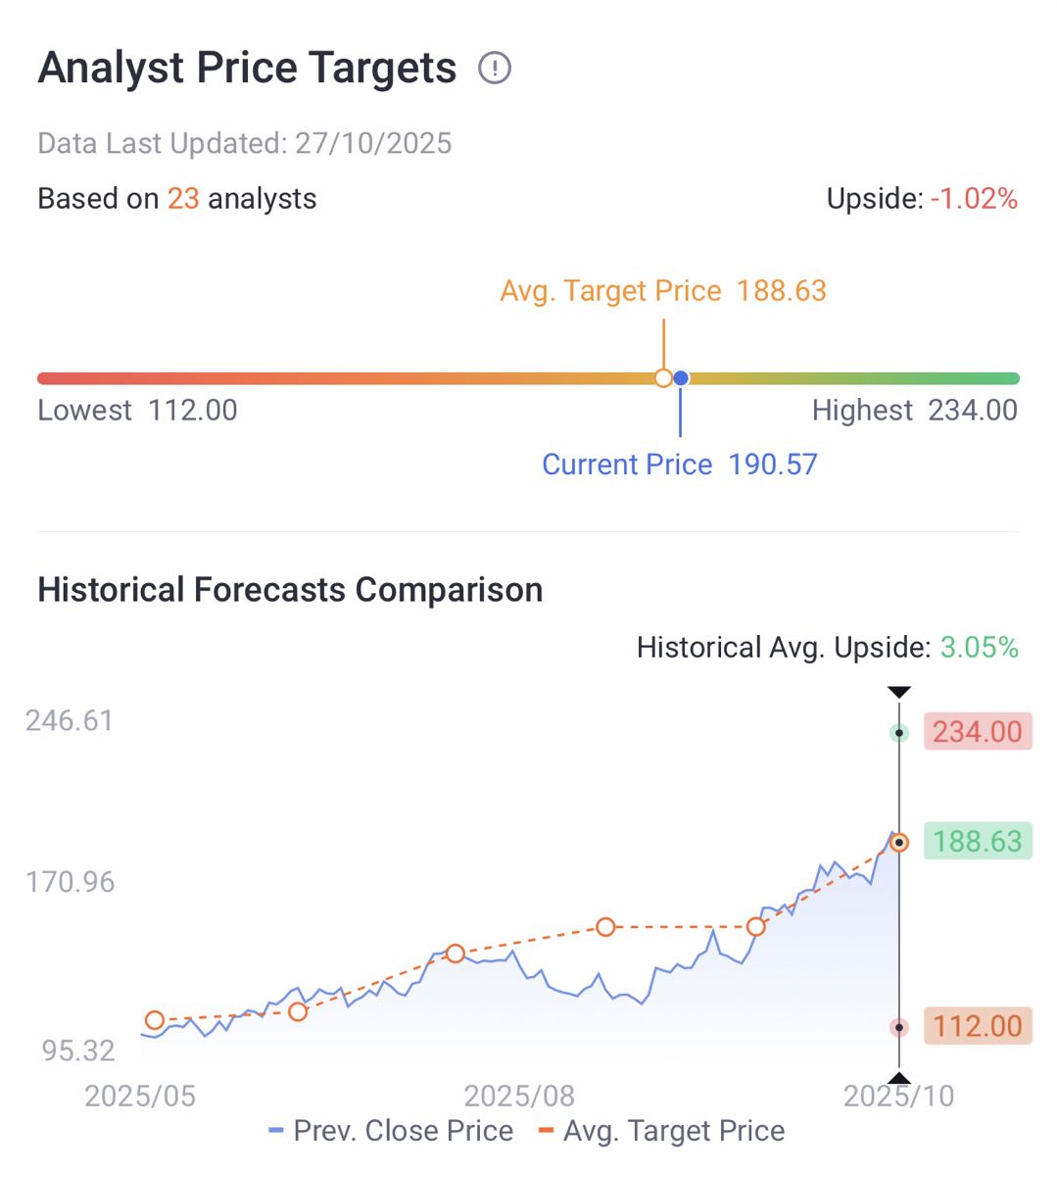Click the blue Current Price dot on gradient bar
This screenshot has width=1057, height=1177.
click(x=681, y=378)
